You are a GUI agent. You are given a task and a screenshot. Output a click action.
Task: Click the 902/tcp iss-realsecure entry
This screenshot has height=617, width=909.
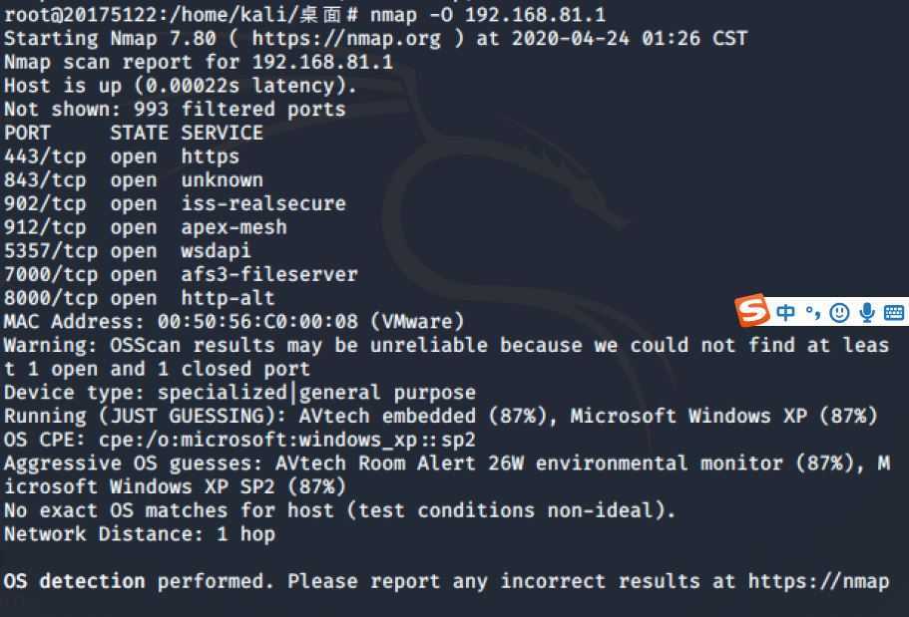coord(175,204)
